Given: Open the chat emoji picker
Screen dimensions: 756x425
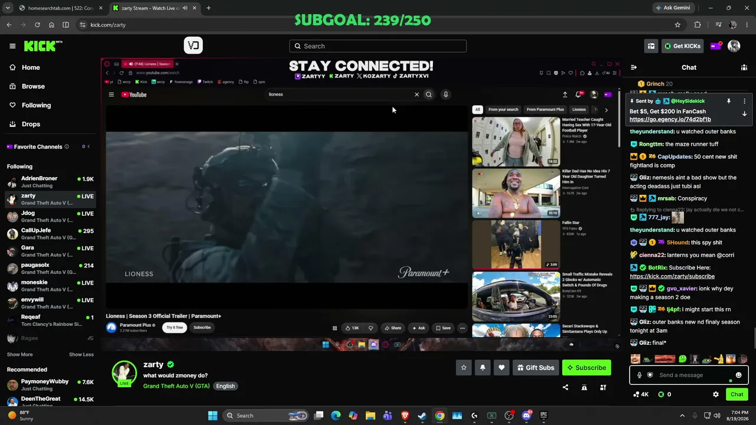Looking at the screenshot, I should coord(738,375).
